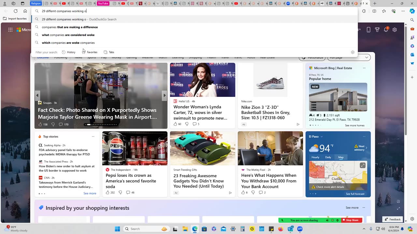Open the Popular home house photo
Image resolution: width=417 pixels, height=234 pixels.
[338, 97]
